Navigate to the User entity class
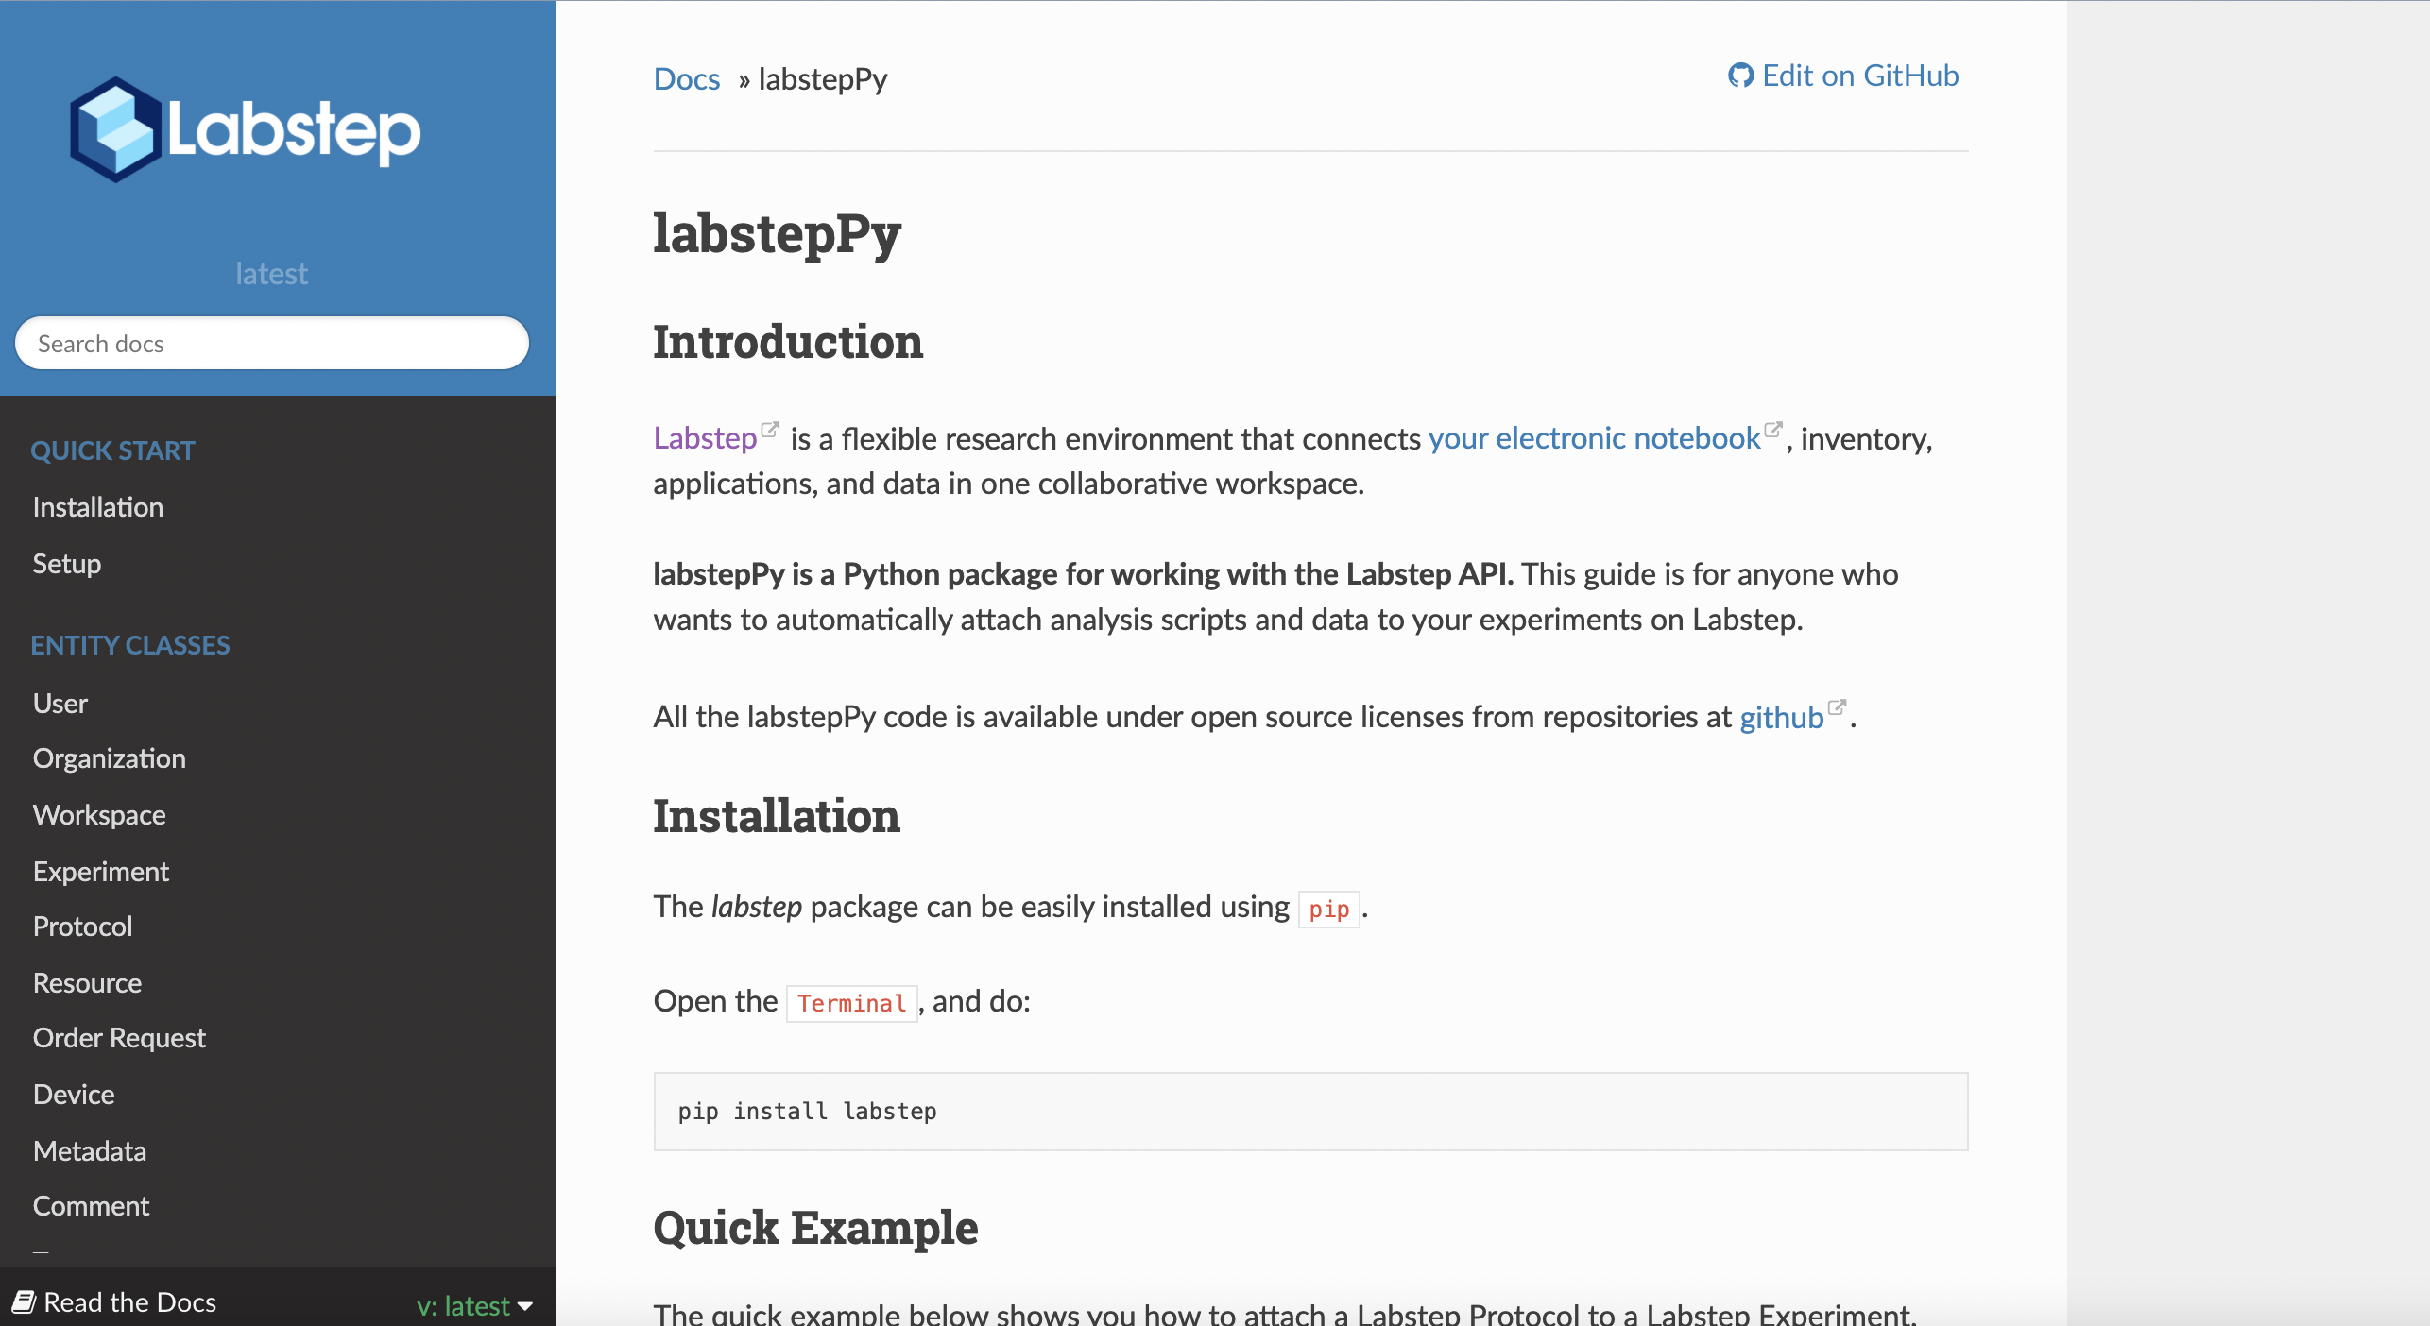2430x1326 pixels. click(60, 703)
